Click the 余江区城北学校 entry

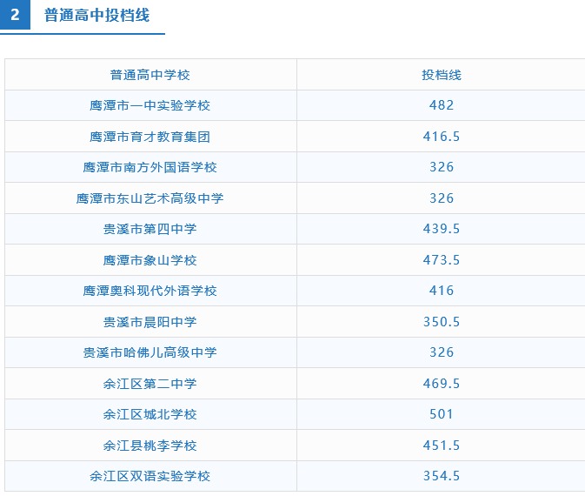pos(150,414)
